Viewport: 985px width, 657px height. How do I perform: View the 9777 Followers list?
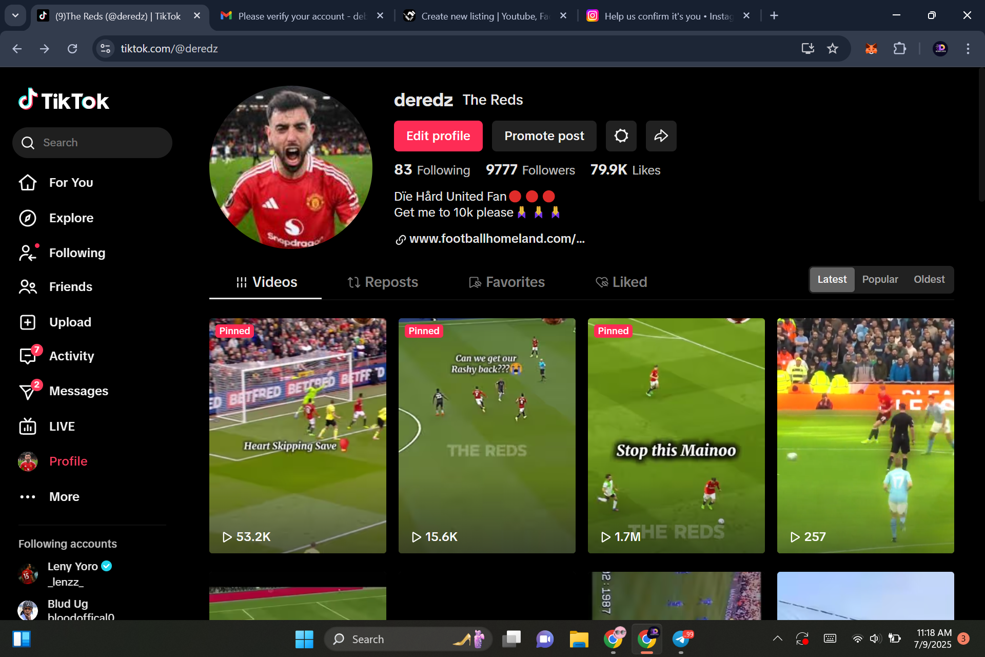530,170
